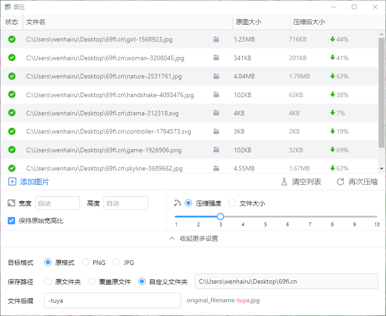
Task: Click 添加图片 text to add images
Action: [35, 181]
